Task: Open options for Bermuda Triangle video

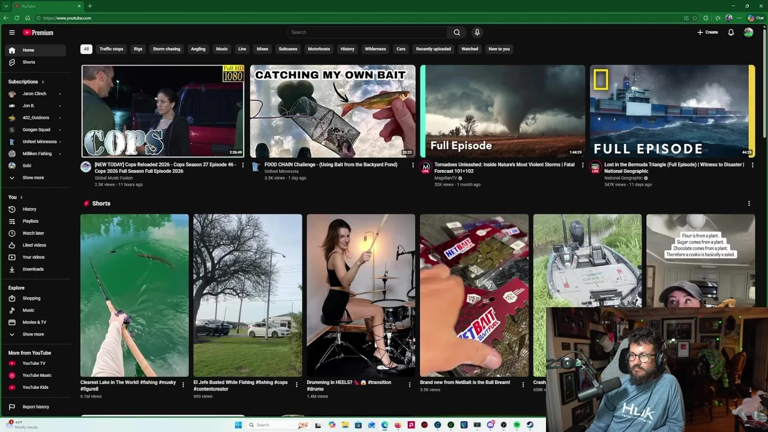Action: coord(752,165)
